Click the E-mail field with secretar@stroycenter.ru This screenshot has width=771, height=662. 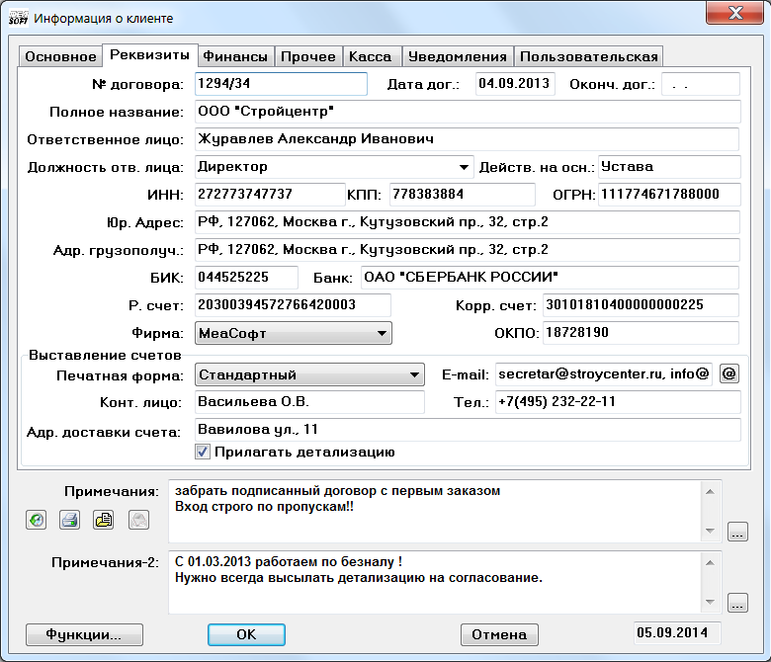tap(603, 374)
